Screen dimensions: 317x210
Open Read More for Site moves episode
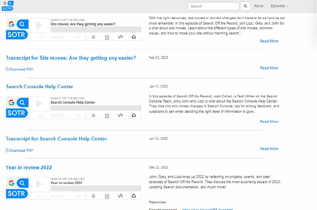pos(269,41)
